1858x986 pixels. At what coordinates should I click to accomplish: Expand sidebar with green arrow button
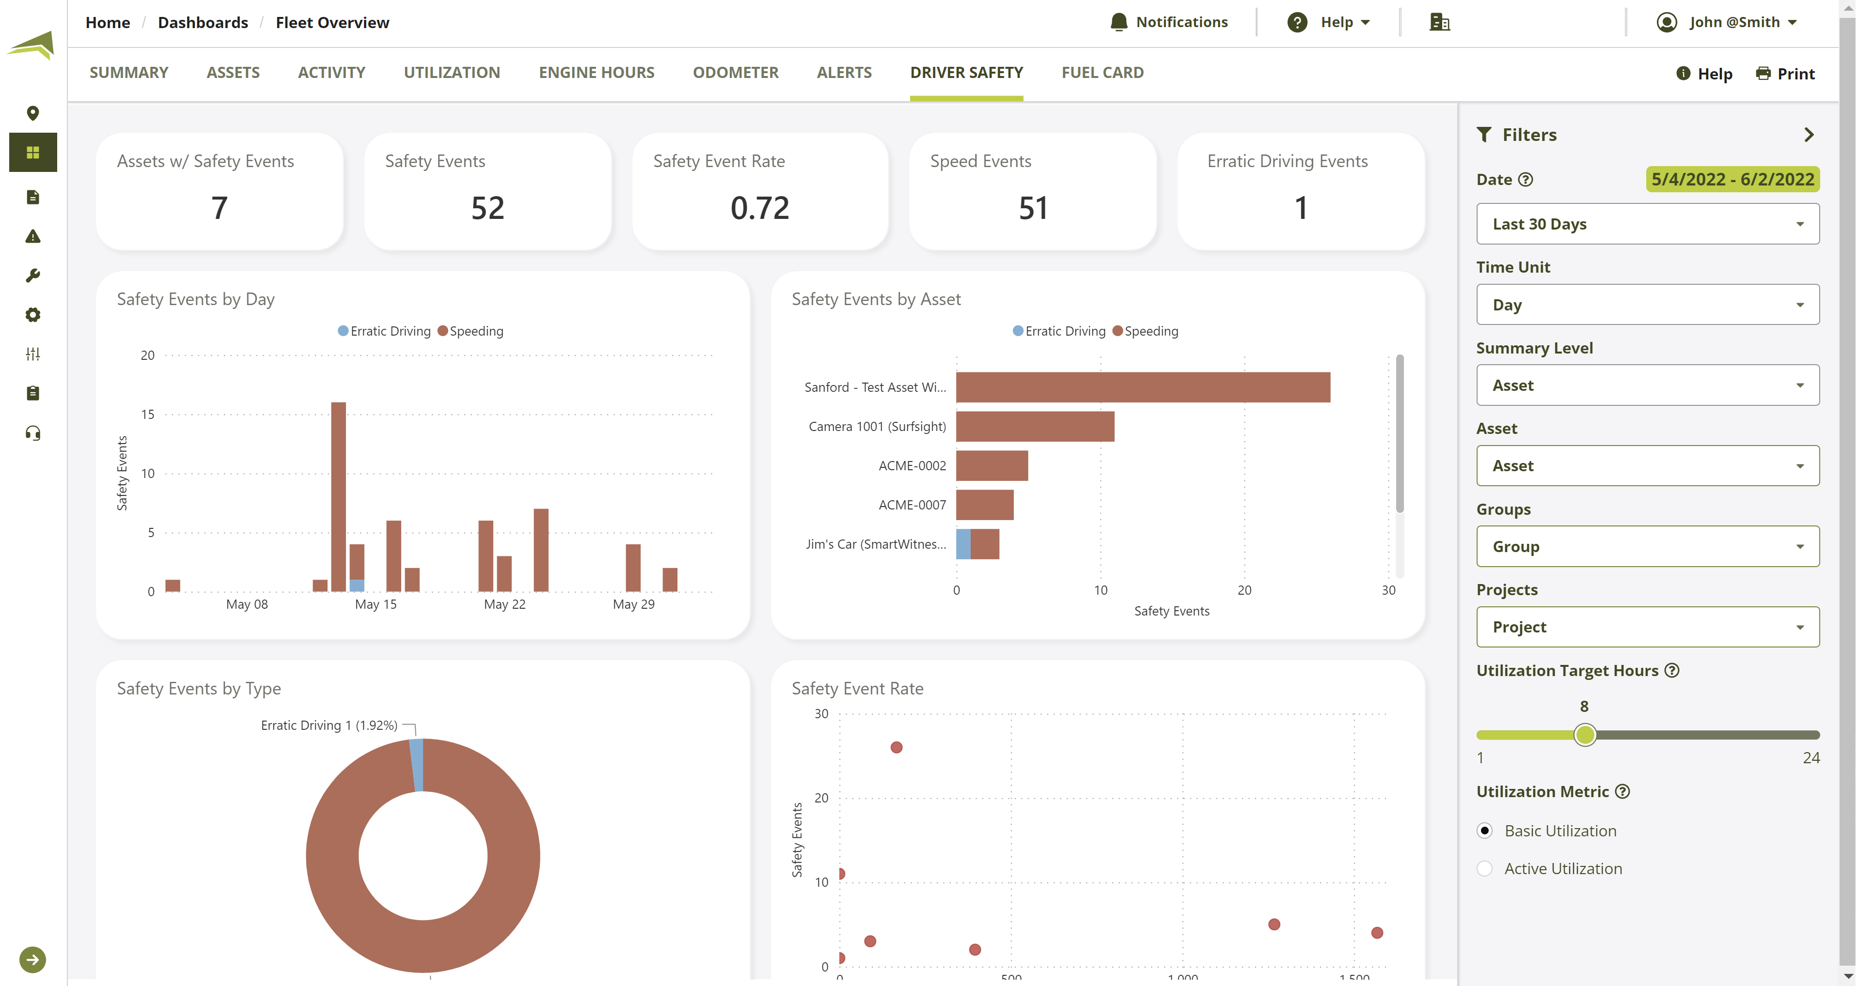click(x=32, y=959)
